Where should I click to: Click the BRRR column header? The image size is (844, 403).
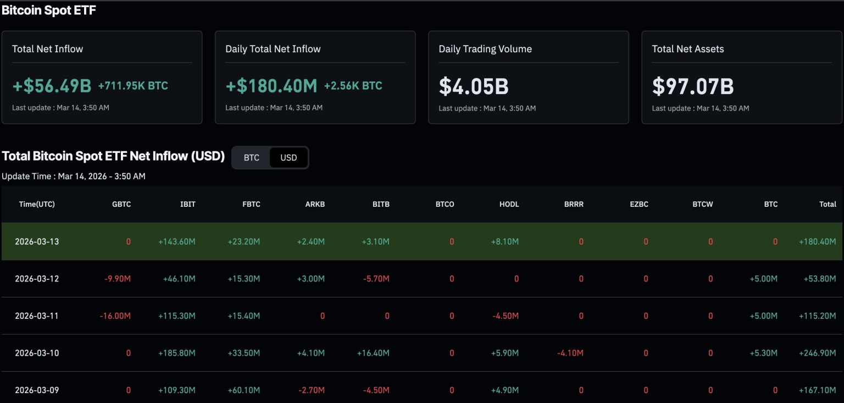574,204
